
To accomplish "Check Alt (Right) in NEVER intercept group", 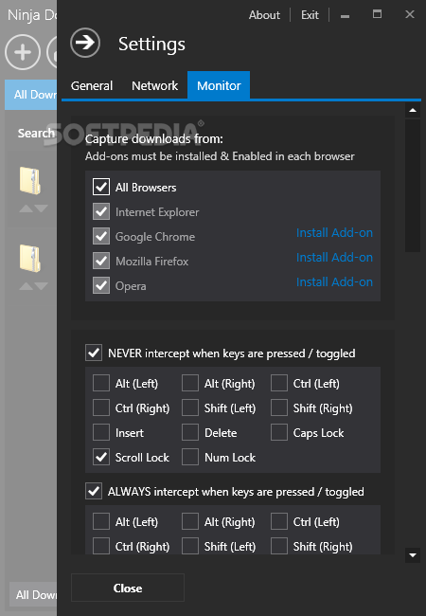I will tap(190, 383).
